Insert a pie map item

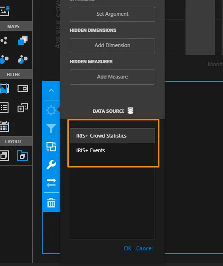click(x=23, y=59)
